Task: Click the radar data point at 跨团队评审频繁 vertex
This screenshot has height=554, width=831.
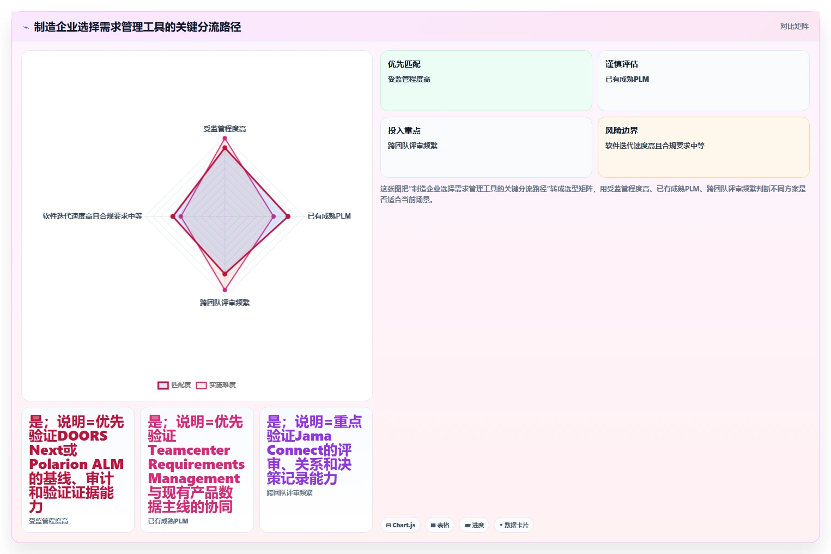Action: (225, 290)
